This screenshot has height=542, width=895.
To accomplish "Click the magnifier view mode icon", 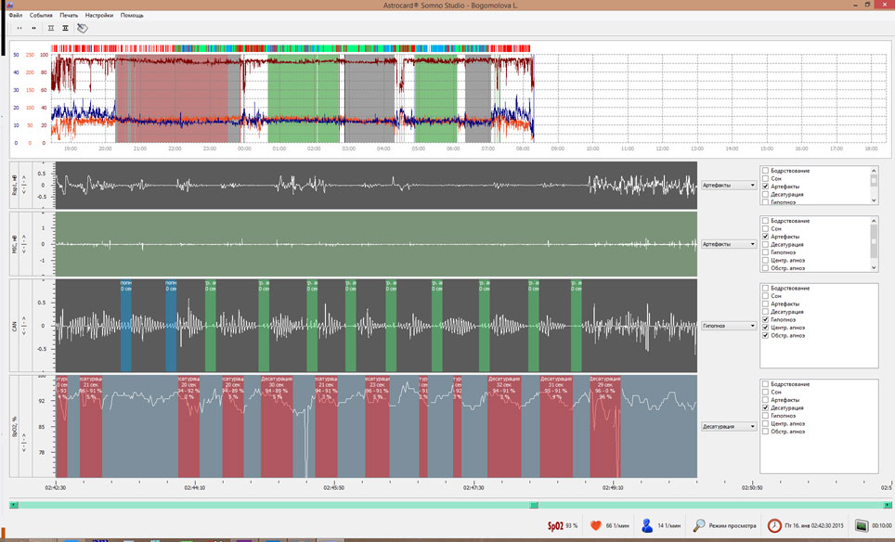I will 699,525.
